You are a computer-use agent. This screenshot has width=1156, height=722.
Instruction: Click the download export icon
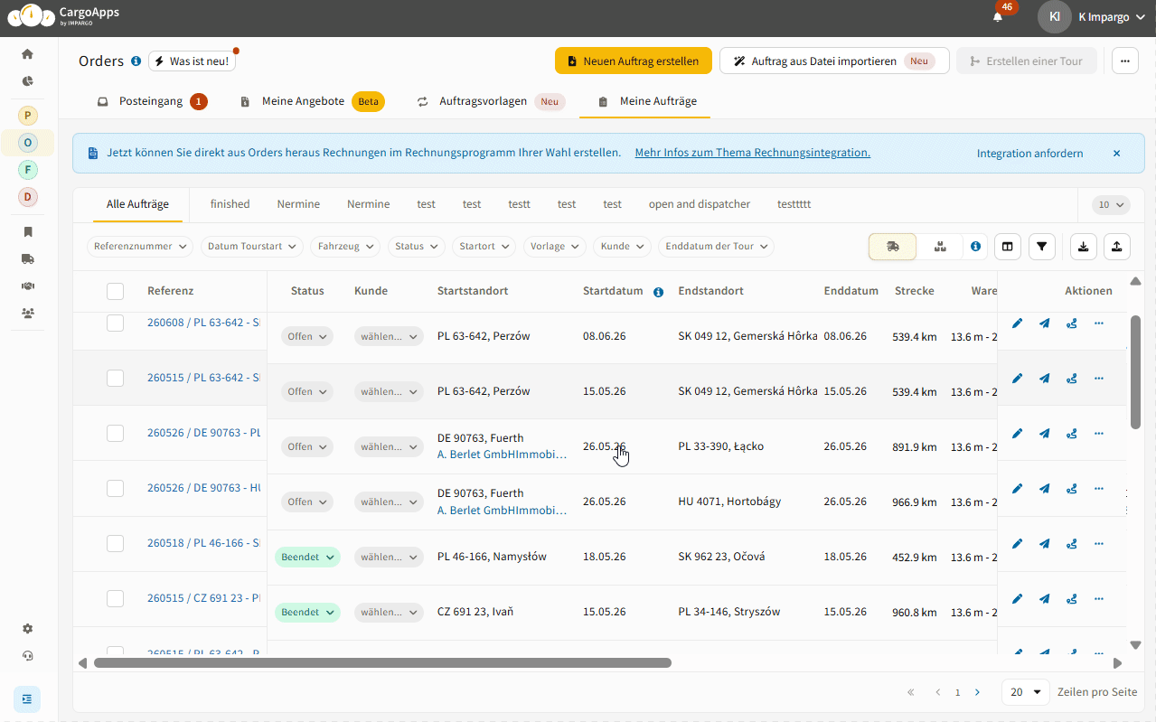click(x=1084, y=247)
